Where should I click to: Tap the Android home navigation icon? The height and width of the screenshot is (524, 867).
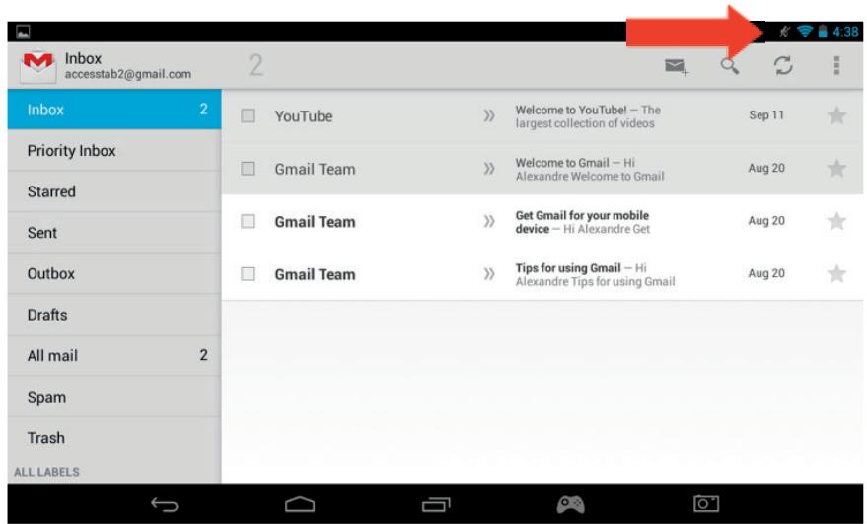300,504
